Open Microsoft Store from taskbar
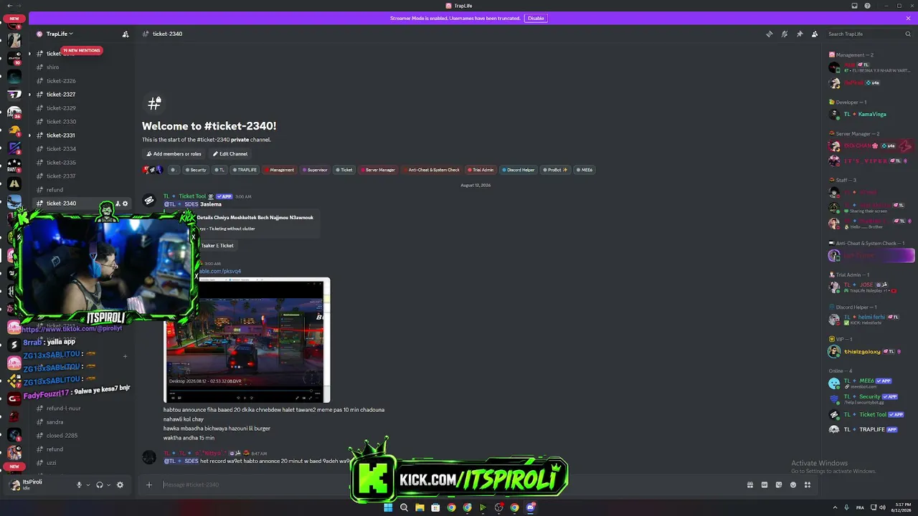 [435, 507]
